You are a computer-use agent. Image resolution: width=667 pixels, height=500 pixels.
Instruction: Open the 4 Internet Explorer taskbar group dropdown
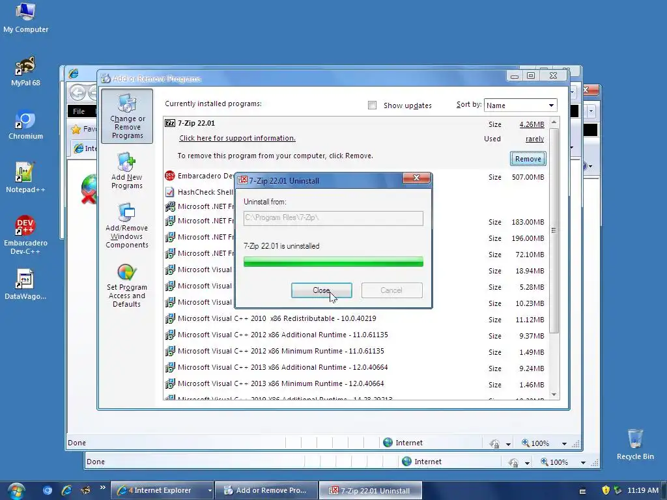[x=210, y=491]
